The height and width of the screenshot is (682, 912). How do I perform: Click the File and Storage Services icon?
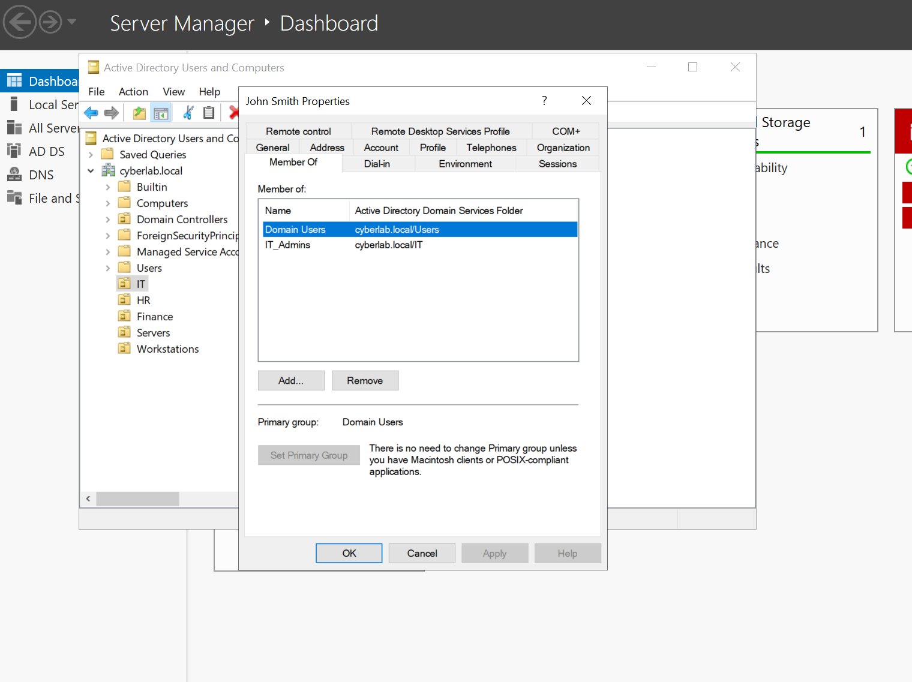14,198
